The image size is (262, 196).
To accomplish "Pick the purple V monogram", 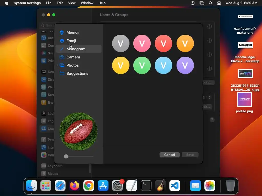I will (185, 65).
